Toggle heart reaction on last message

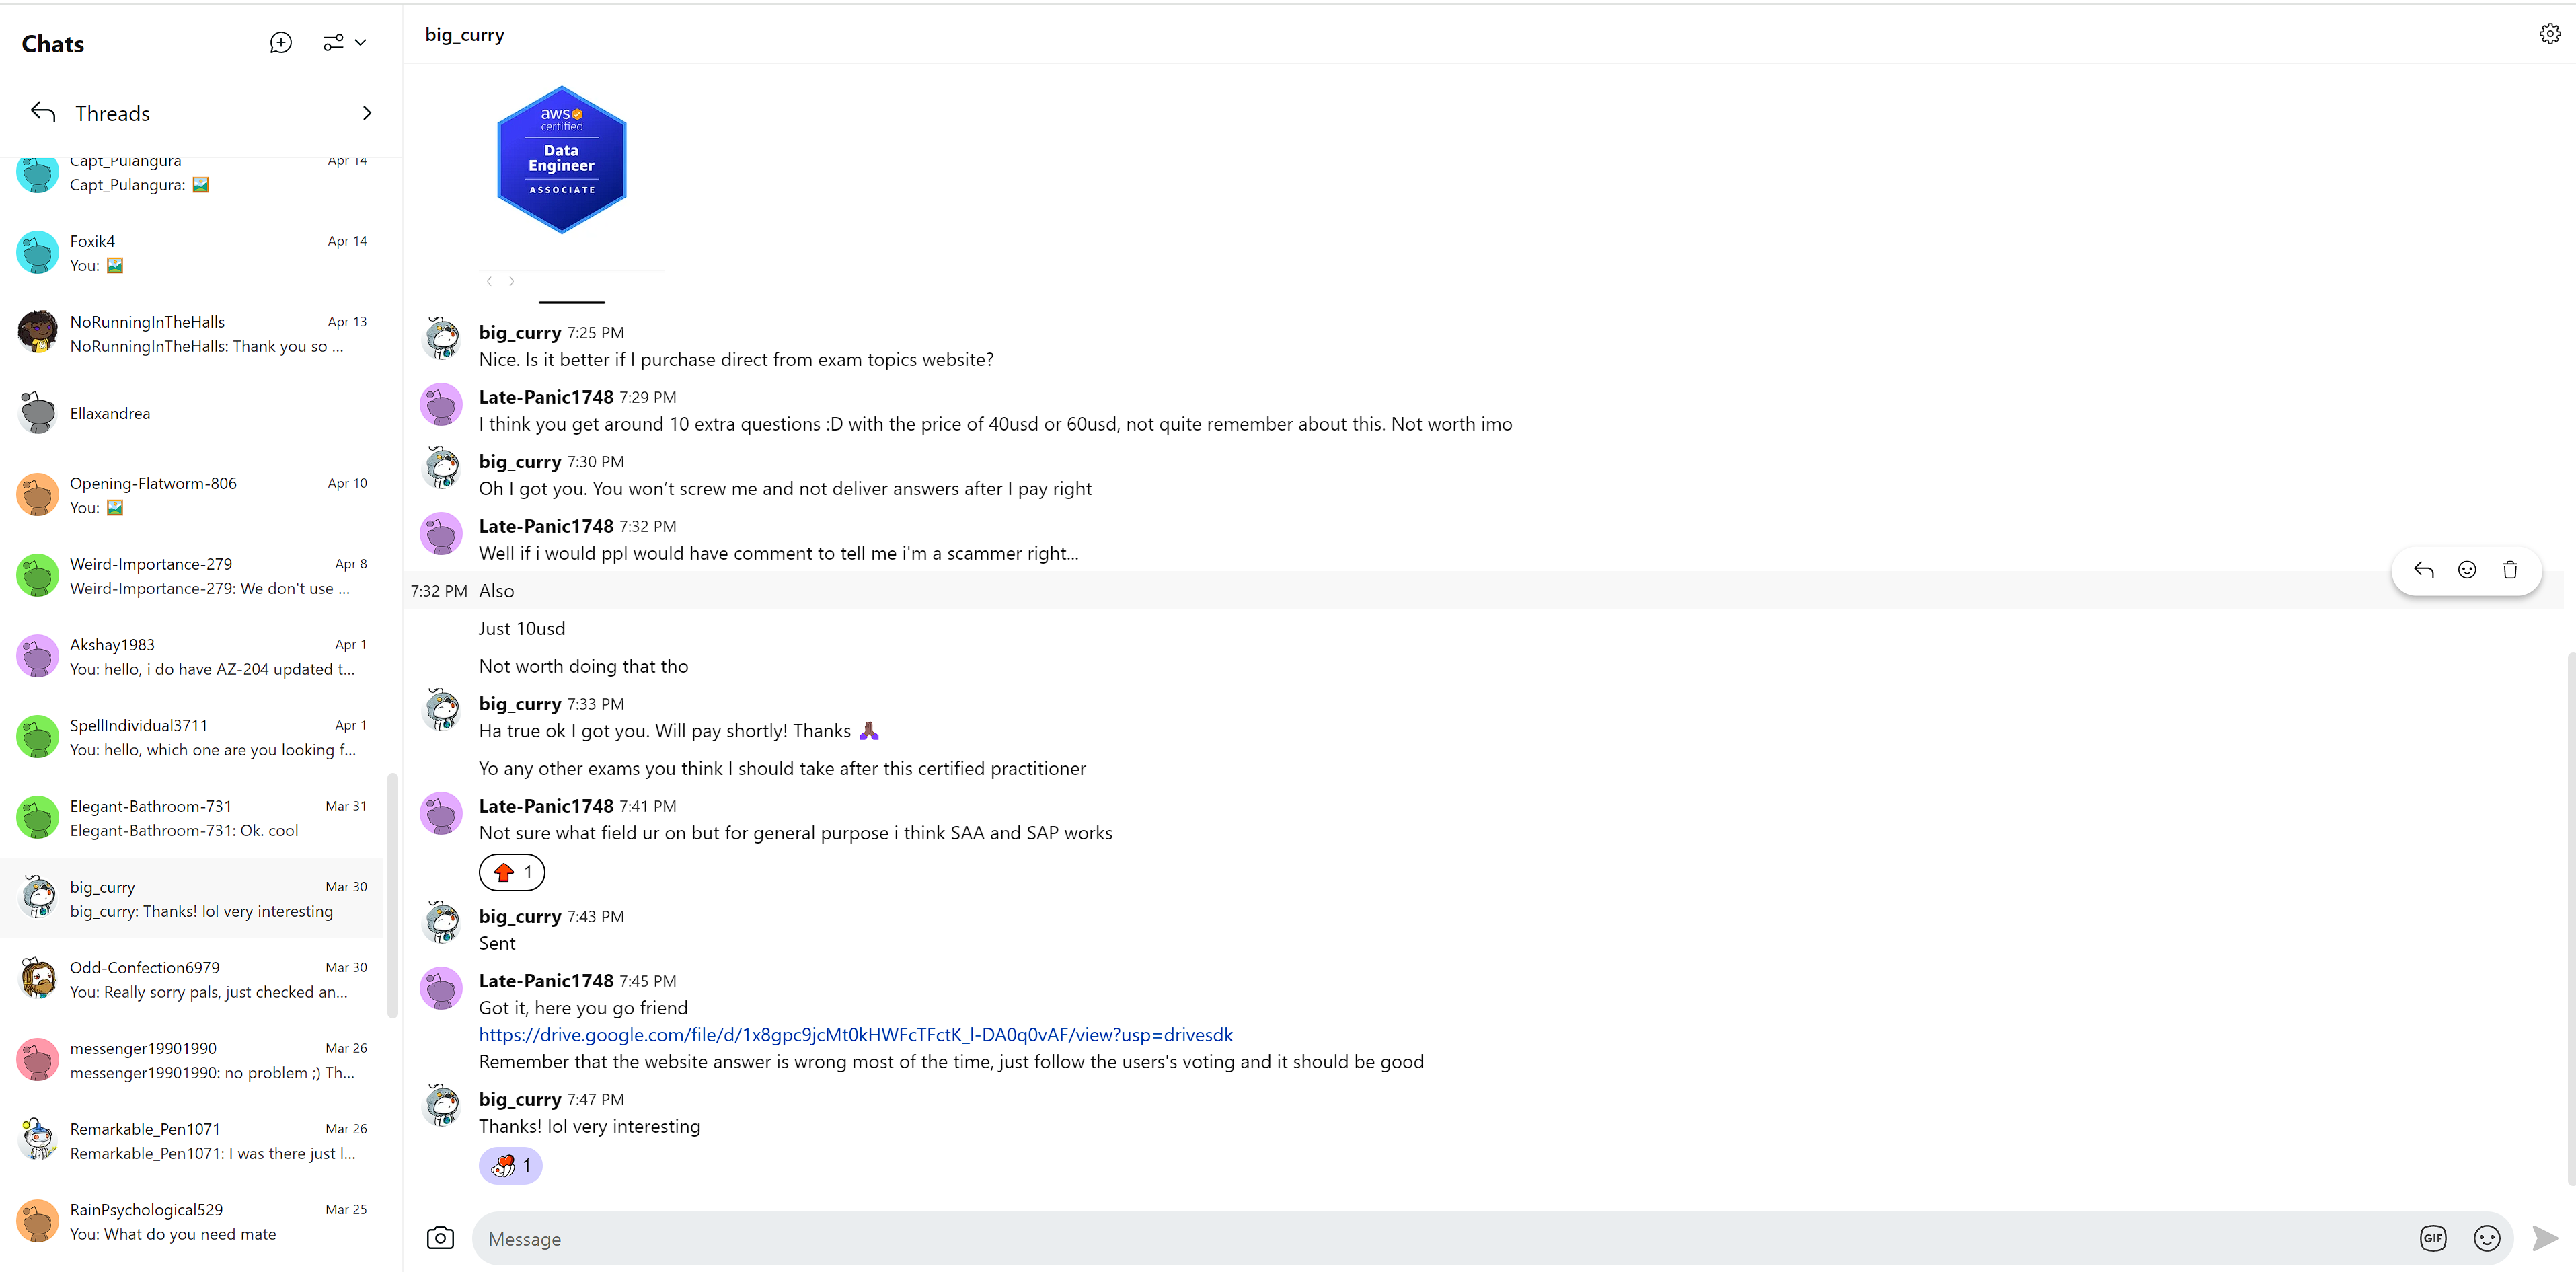(511, 1165)
